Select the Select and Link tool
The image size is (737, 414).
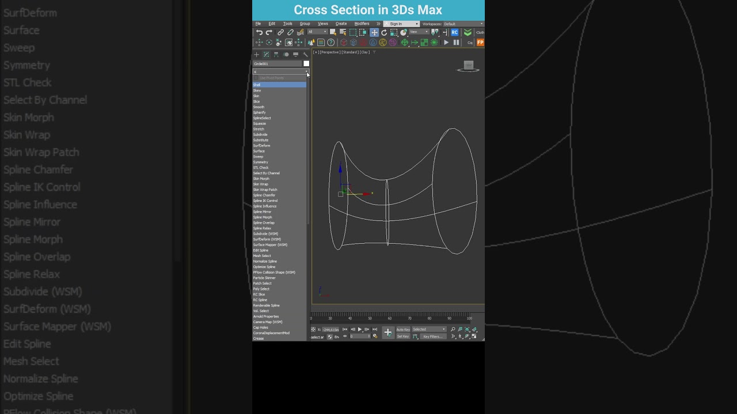(x=280, y=33)
